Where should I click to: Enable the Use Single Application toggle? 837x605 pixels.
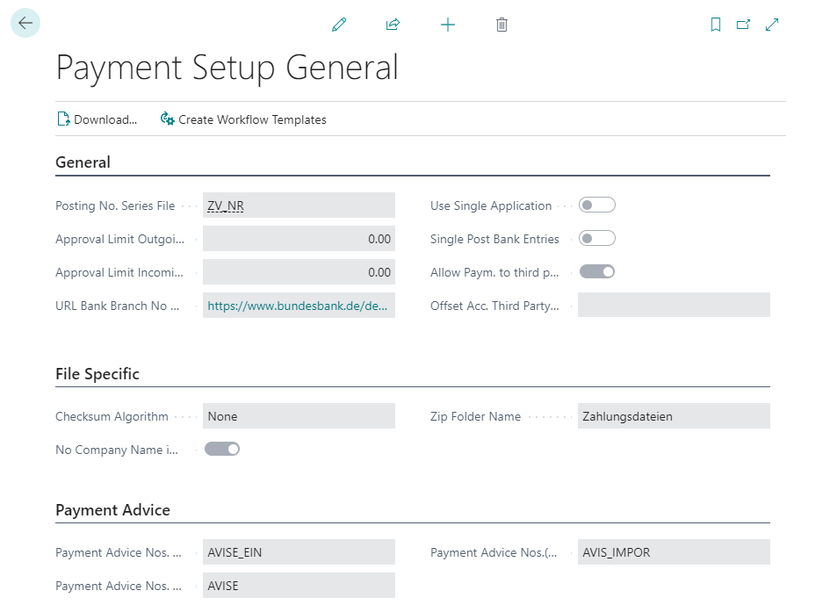(x=597, y=205)
